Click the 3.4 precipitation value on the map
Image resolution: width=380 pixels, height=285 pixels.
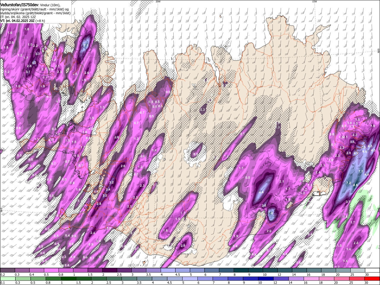[x=108, y=189]
